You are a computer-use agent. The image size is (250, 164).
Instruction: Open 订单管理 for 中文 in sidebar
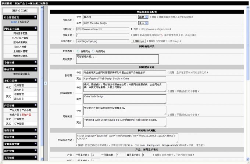[19, 119]
